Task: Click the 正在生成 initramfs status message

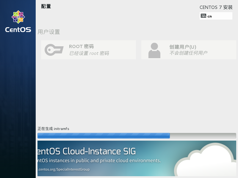Action: (x=53, y=129)
